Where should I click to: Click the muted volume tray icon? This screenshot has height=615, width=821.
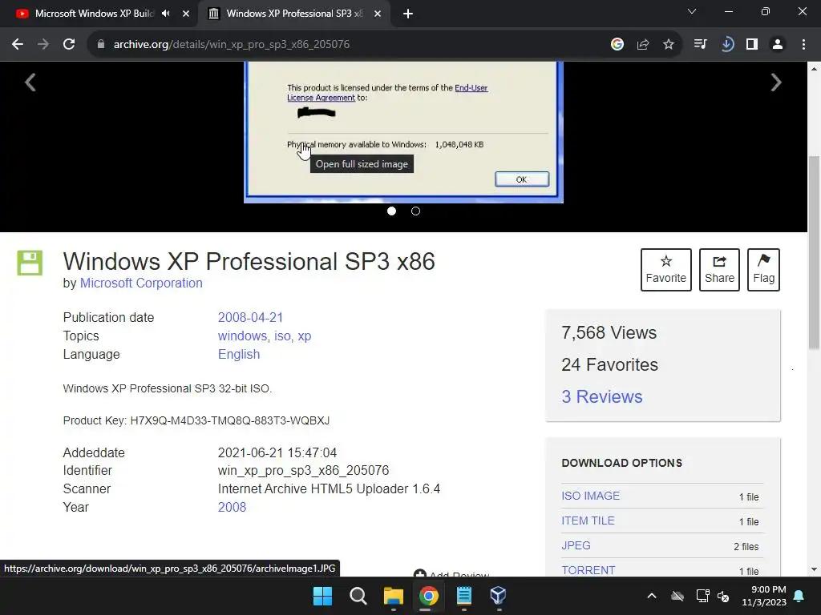coord(723,596)
